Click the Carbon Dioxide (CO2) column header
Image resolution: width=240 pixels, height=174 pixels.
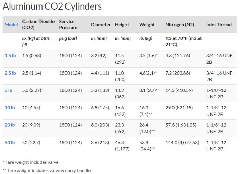[x=38, y=24]
